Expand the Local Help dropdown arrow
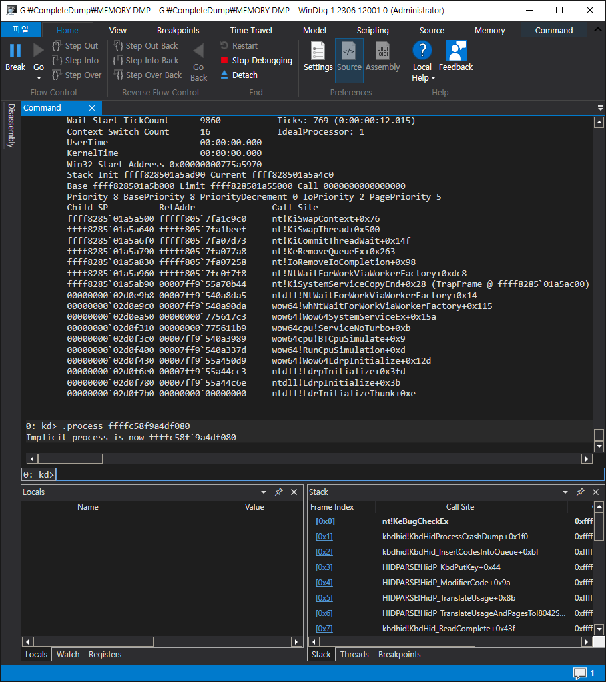606x682 pixels. click(x=433, y=79)
